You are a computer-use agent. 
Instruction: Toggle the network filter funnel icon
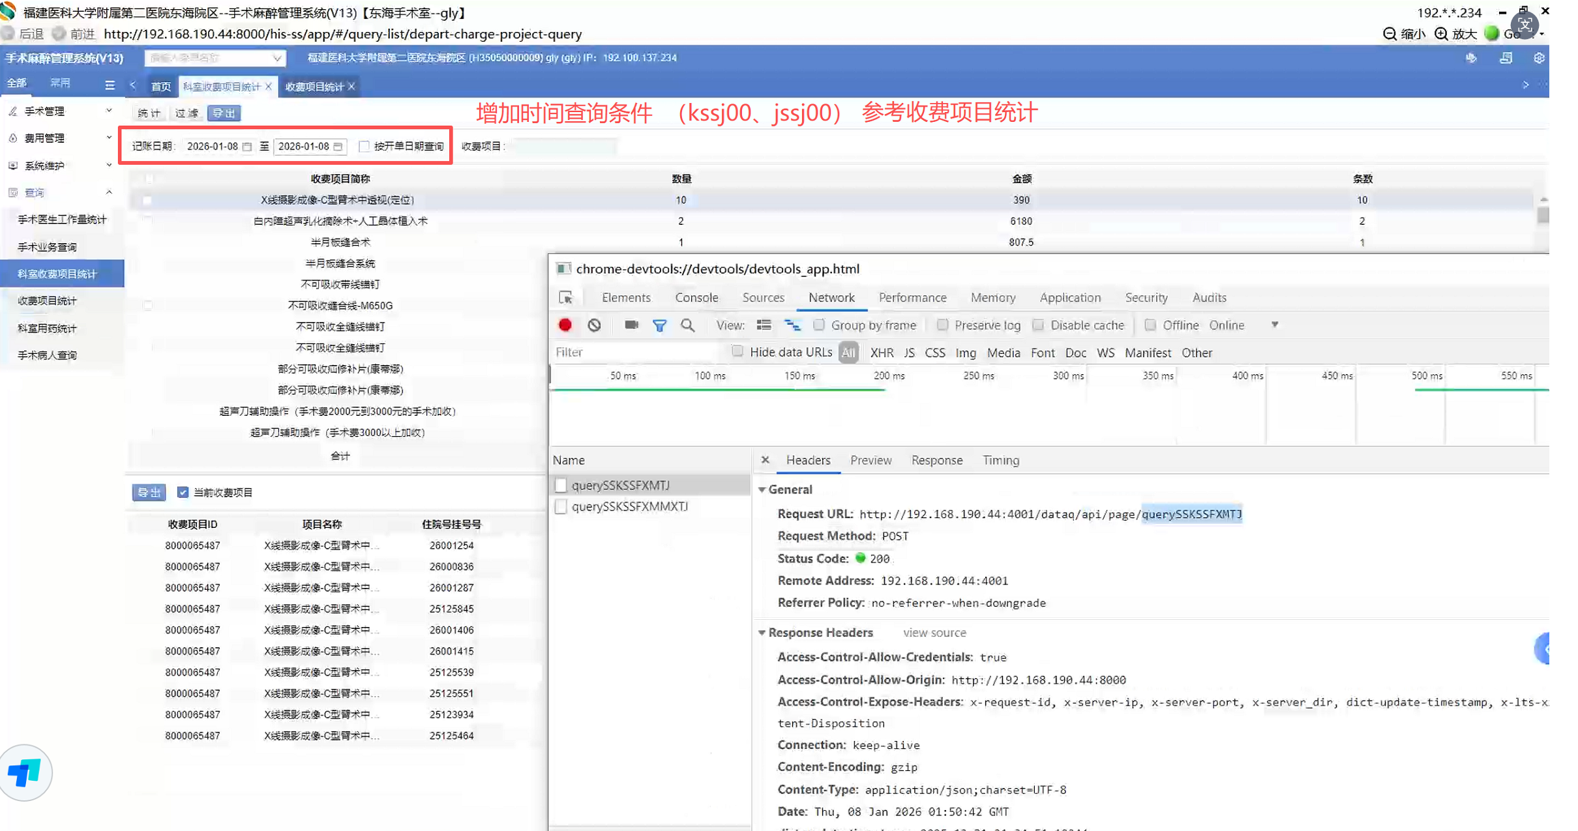click(659, 325)
